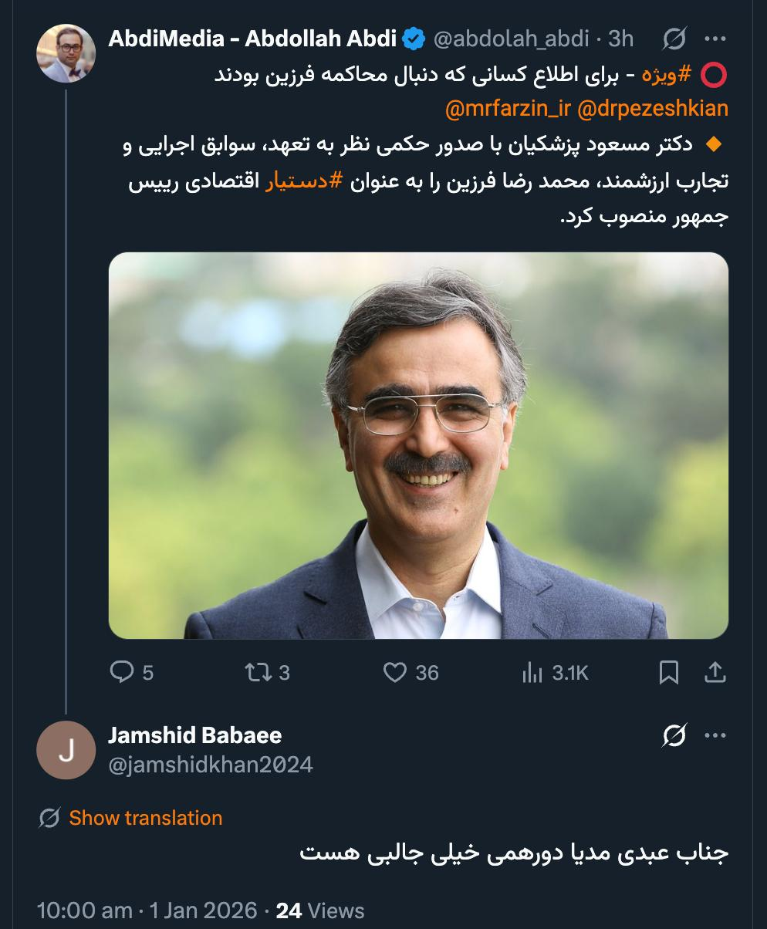Viewport: 767px width, 929px height.
Task: Open the reply composer on the tweet
Action: (123, 673)
